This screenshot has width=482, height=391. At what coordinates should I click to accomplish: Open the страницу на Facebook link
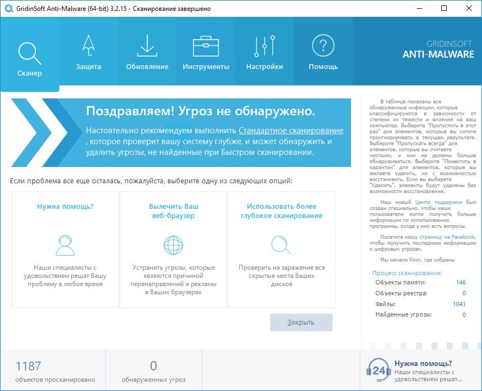(x=447, y=237)
